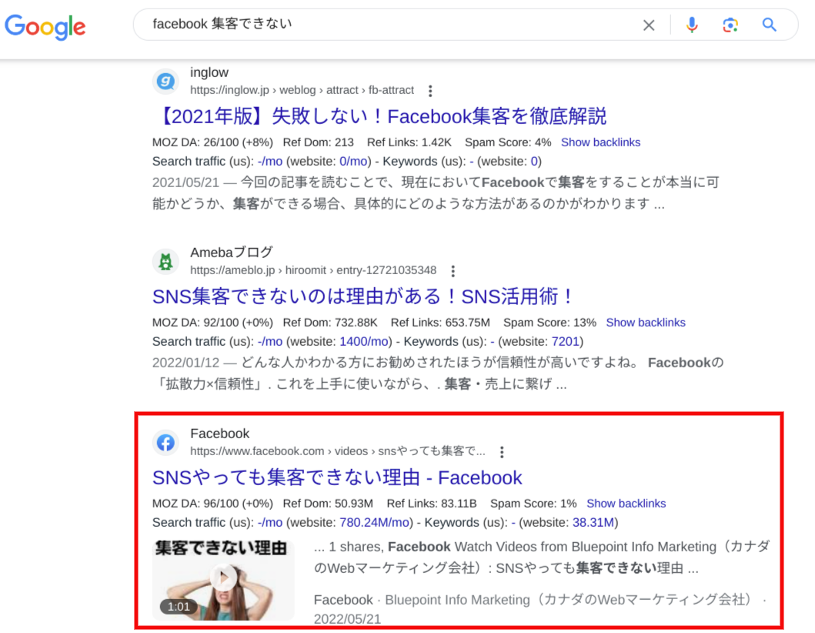Click the Amebaブログ favicon
Image resolution: width=815 pixels, height=633 pixels.
click(165, 262)
